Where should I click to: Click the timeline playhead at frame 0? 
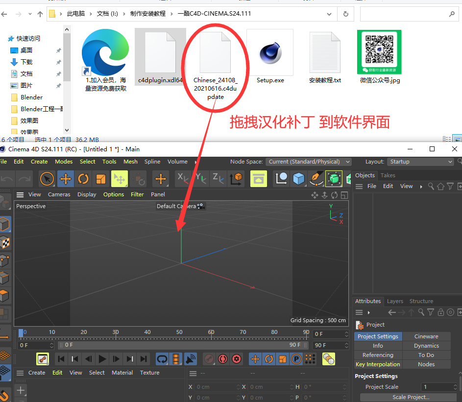21,333
